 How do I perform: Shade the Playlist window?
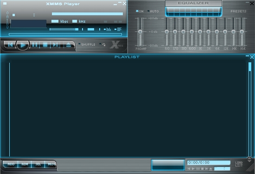(248, 56)
